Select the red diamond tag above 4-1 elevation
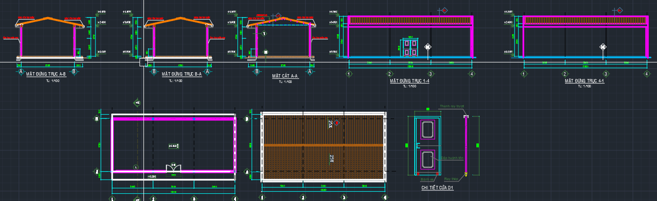Viewport: 657px width, 201px height. pyautogui.click(x=619, y=10)
